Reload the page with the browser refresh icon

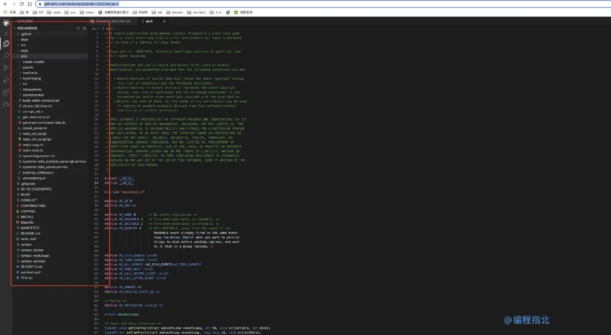coord(22,4)
